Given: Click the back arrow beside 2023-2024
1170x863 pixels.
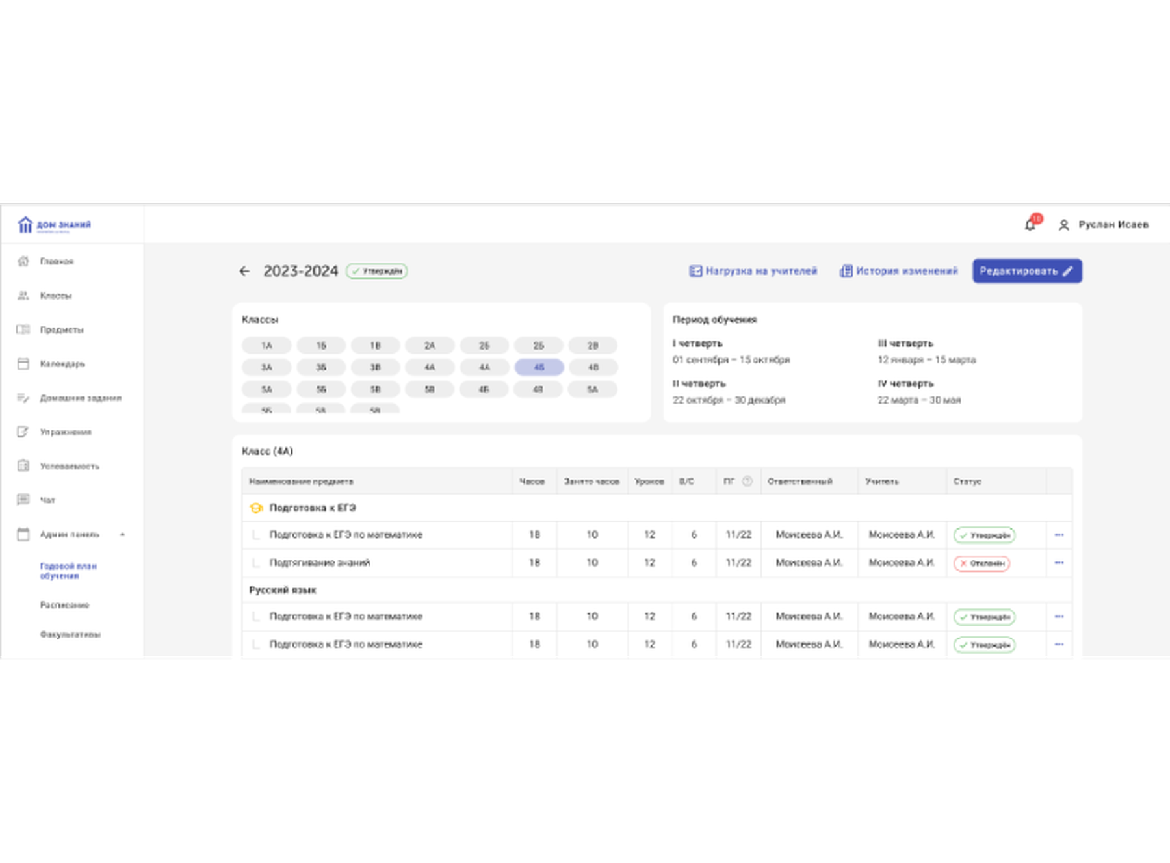Looking at the screenshot, I should tap(244, 271).
